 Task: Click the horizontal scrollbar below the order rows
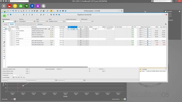tap(47, 67)
